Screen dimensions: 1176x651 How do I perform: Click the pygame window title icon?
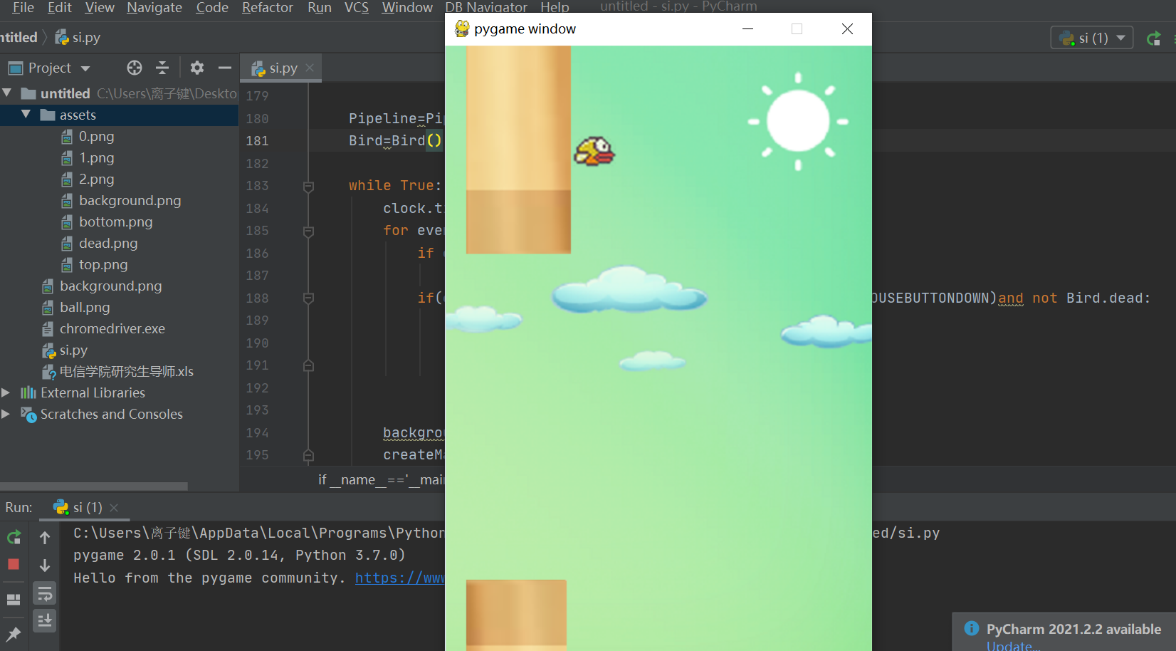tap(462, 28)
